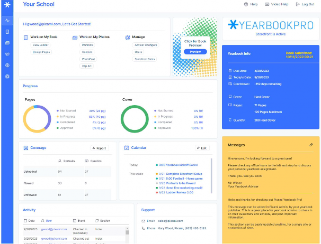Image resolution: width=321 pixels, height=244 pixels.
Task: Click the Uploaded portraits count 94
Action: coord(60,172)
